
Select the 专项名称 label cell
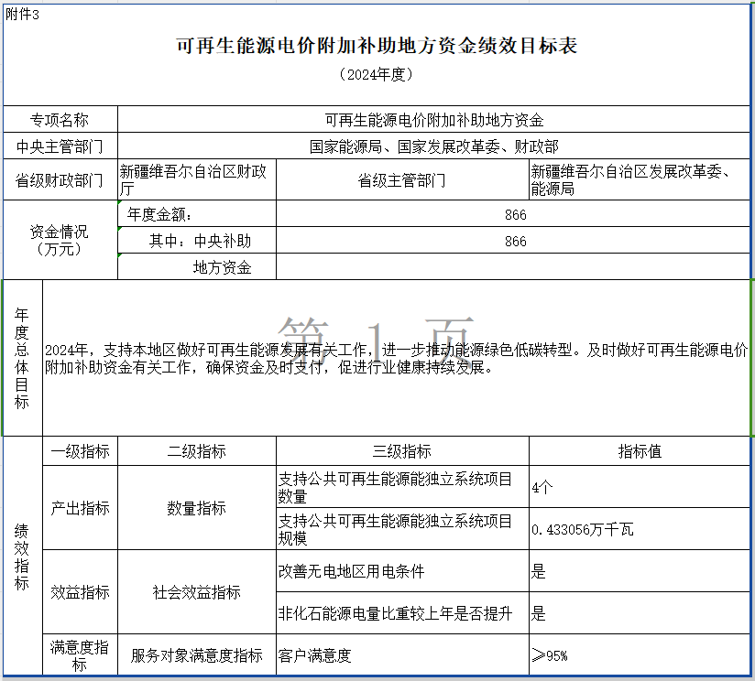coord(60,120)
